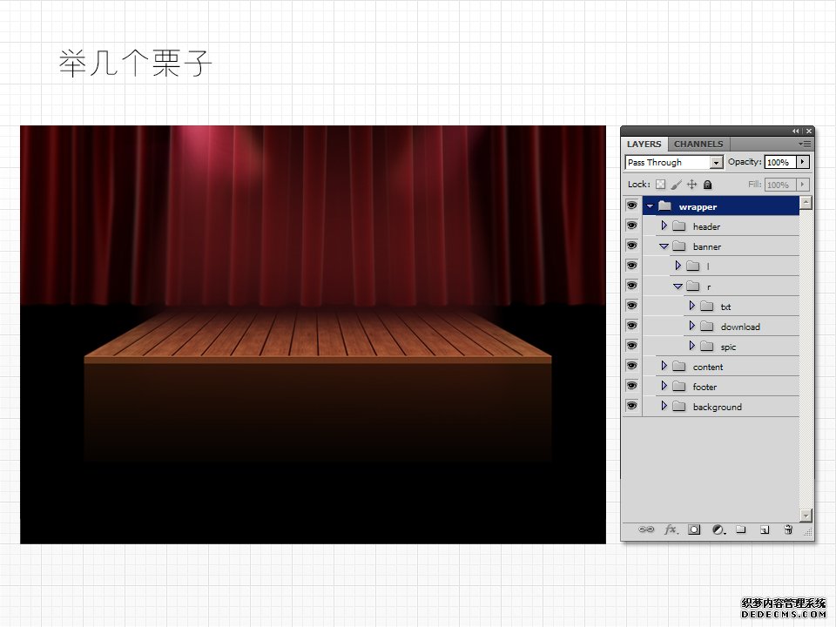This screenshot has width=836, height=627.
Task: Collapse the wrapper group
Action: click(x=650, y=206)
